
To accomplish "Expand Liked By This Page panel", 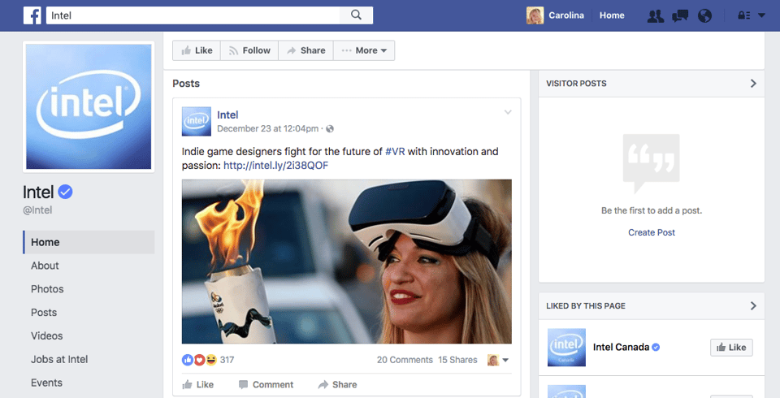I will click(753, 306).
